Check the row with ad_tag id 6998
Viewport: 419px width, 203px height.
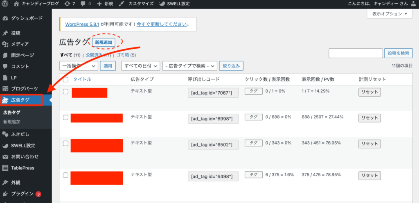coord(66,117)
